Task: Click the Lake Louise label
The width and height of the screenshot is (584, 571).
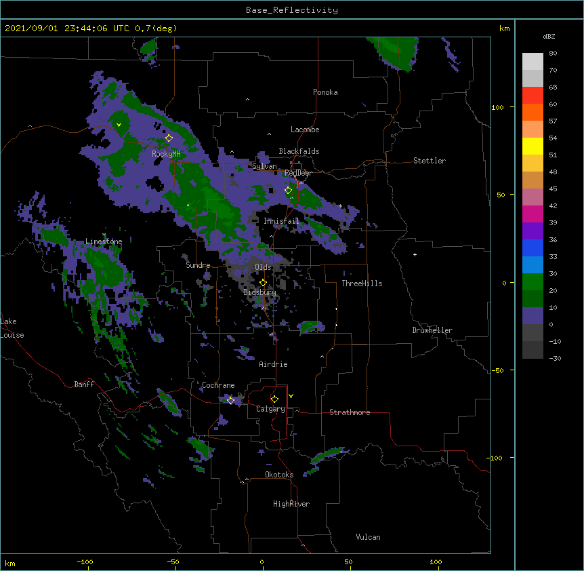Action: pyautogui.click(x=12, y=328)
